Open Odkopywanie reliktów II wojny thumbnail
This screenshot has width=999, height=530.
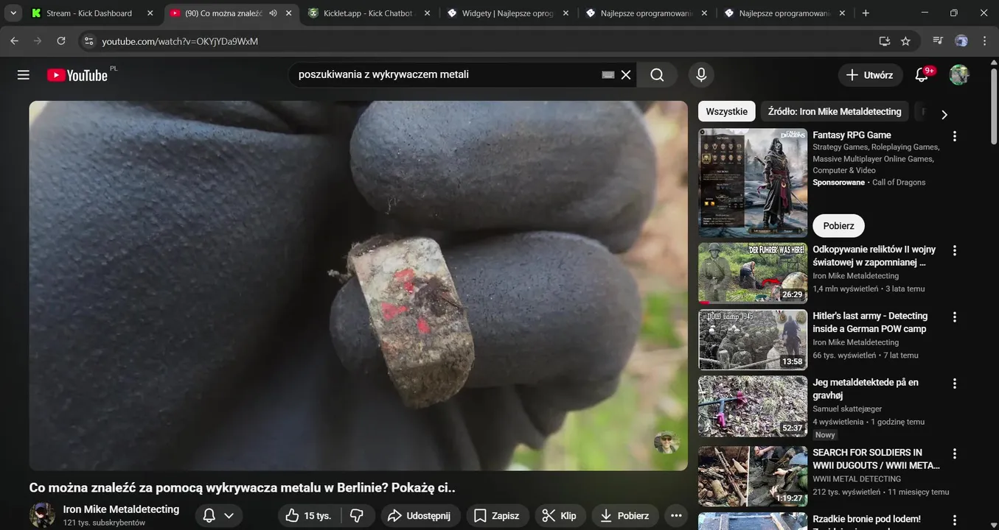pos(753,273)
